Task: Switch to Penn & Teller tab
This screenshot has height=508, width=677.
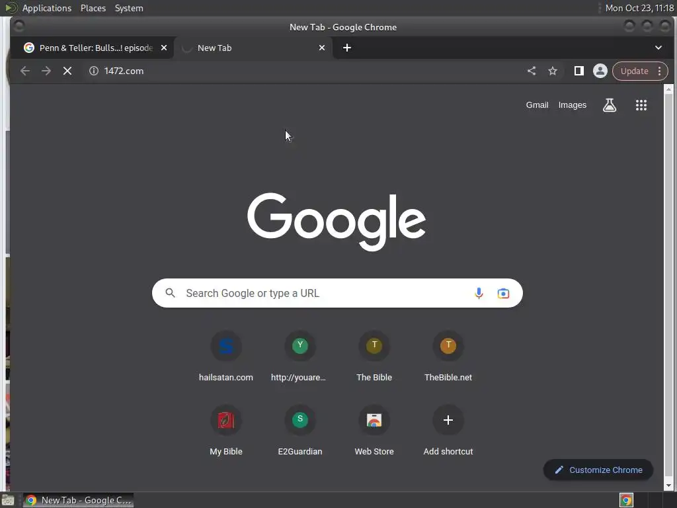Action: (x=91, y=48)
